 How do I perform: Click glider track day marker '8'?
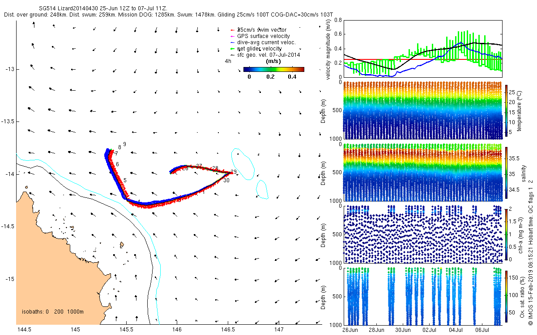[119, 147]
